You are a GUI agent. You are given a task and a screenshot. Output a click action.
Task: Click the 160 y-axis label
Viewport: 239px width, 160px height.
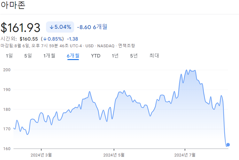(7, 149)
